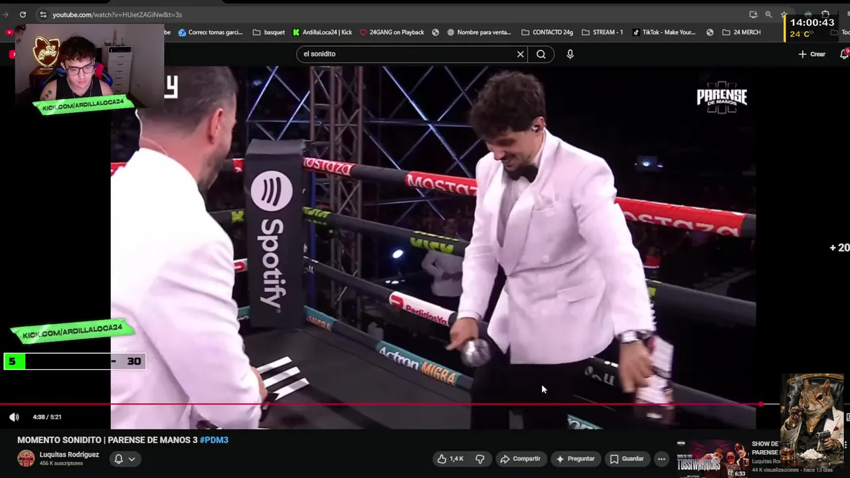Click the zoom magnifier icon in address bar
The width and height of the screenshot is (850, 478).
(x=768, y=15)
